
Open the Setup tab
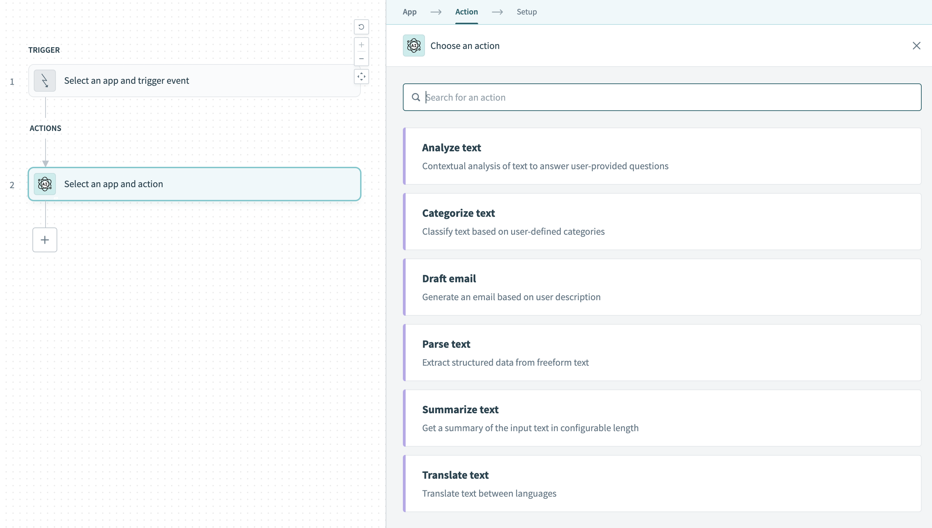(526, 12)
